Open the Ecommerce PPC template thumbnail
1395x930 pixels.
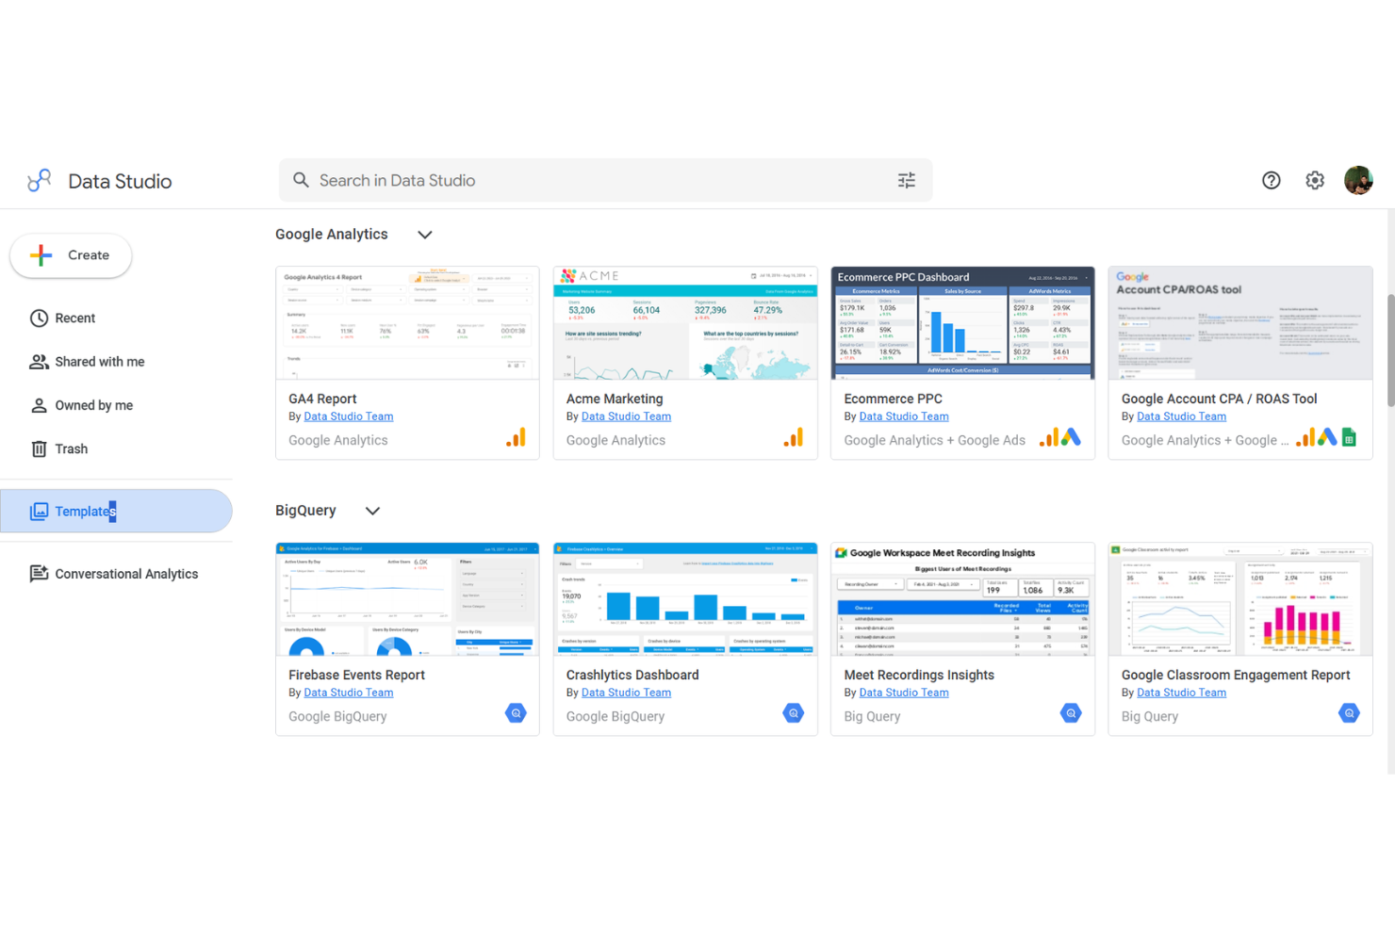point(962,323)
